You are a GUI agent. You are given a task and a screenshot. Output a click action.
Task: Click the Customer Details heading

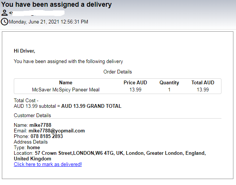(x=32, y=115)
